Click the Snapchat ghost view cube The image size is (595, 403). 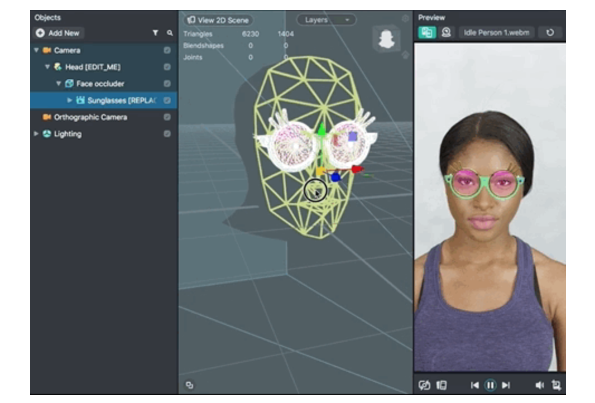(386, 39)
